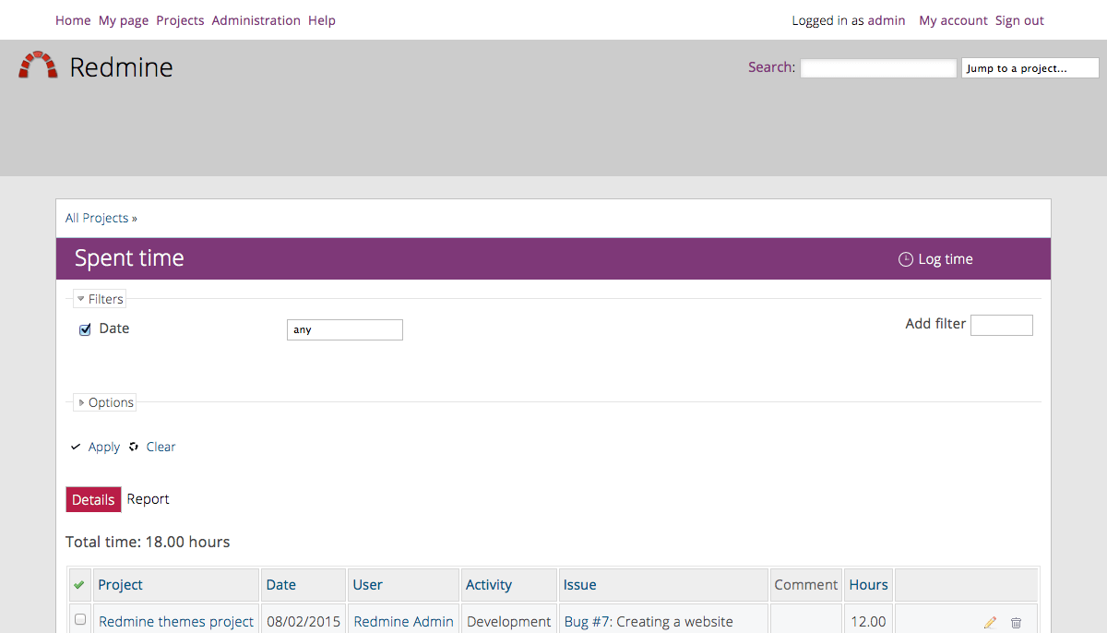Viewport: 1107px width, 633px height.
Task: Open the Redmine Admin user link
Action: (x=404, y=622)
